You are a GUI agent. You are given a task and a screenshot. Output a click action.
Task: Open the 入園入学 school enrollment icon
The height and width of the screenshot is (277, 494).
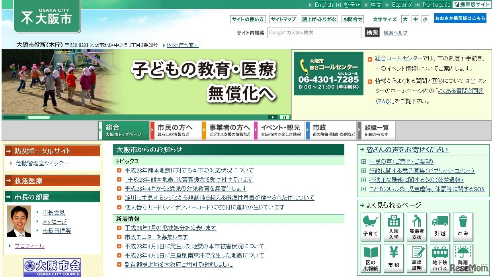coord(394,227)
